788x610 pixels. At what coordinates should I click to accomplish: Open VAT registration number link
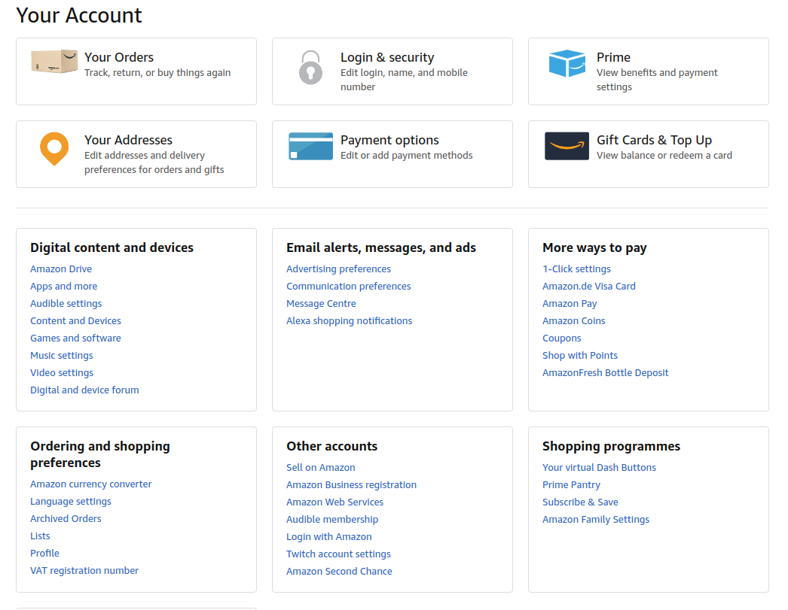84,571
